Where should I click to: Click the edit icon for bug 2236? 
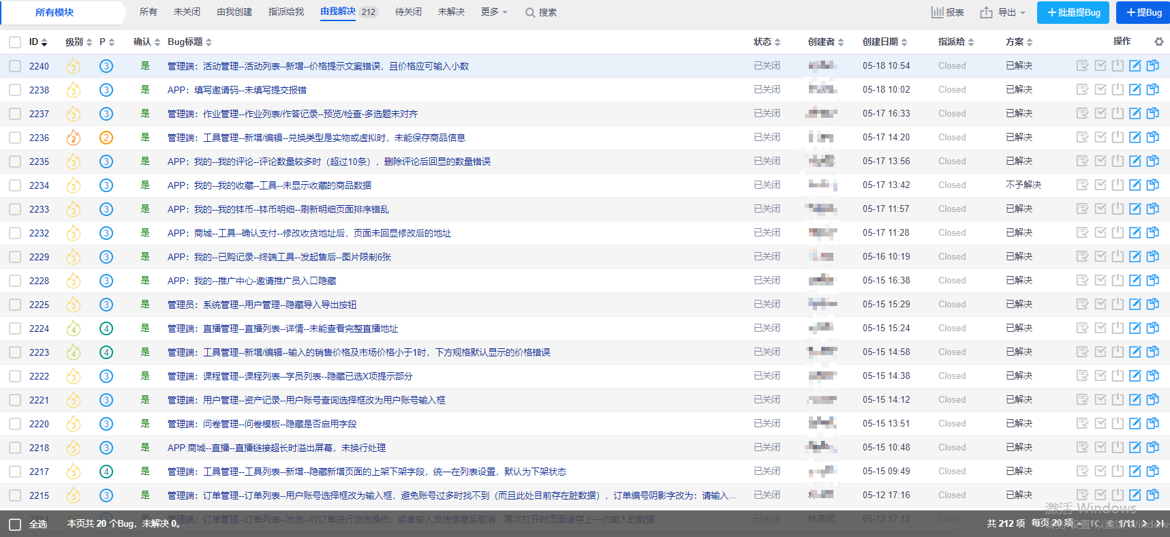tap(1135, 138)
